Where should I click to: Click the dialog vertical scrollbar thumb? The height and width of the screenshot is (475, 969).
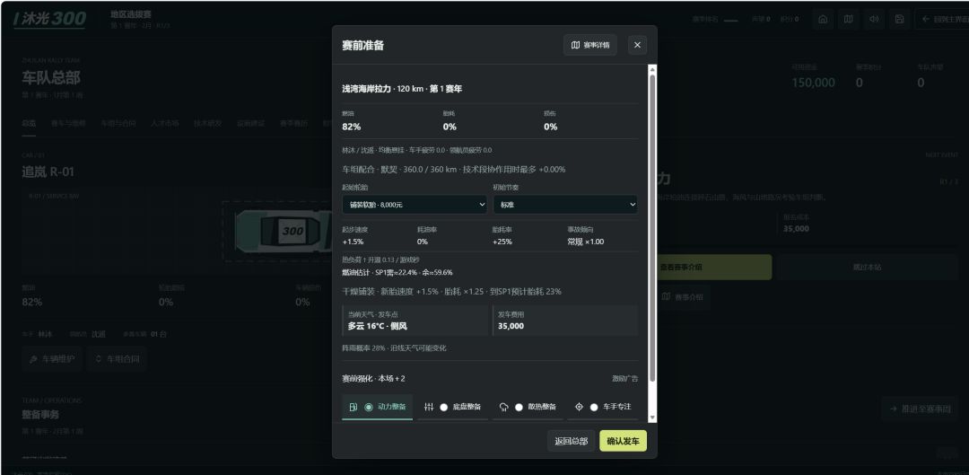click(x=652, y=229)
